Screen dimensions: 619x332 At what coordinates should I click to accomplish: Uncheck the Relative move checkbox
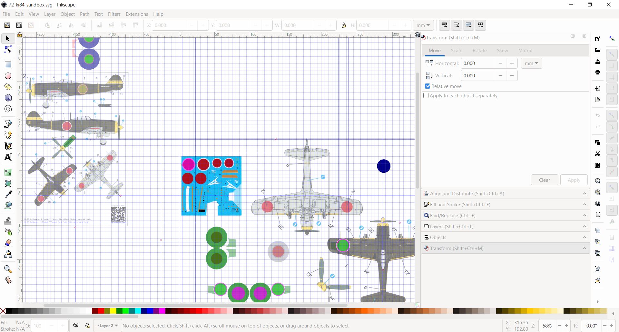pos(427,86)
